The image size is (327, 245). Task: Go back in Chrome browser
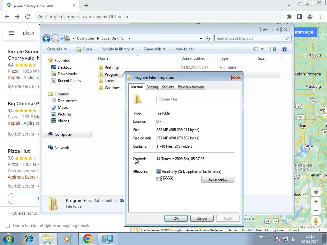point(7,17)
